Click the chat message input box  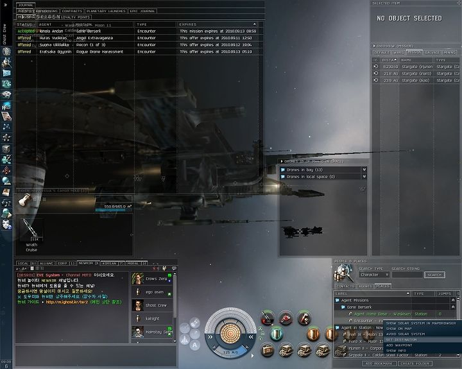click(96, 356)
